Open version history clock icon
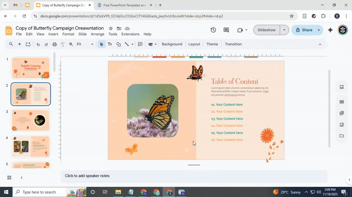This screenshot has height=197, width=352. click(213, 30)
